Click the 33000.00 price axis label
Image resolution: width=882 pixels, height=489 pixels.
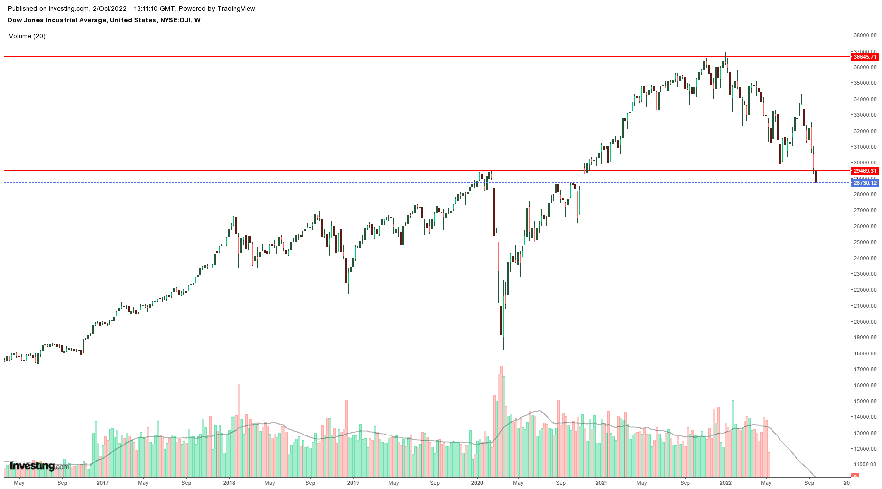(x=865, y=115)
